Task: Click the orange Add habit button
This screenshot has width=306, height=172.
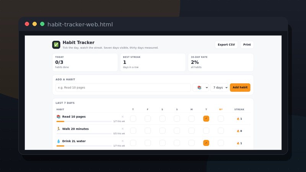Action: [240, 88]
